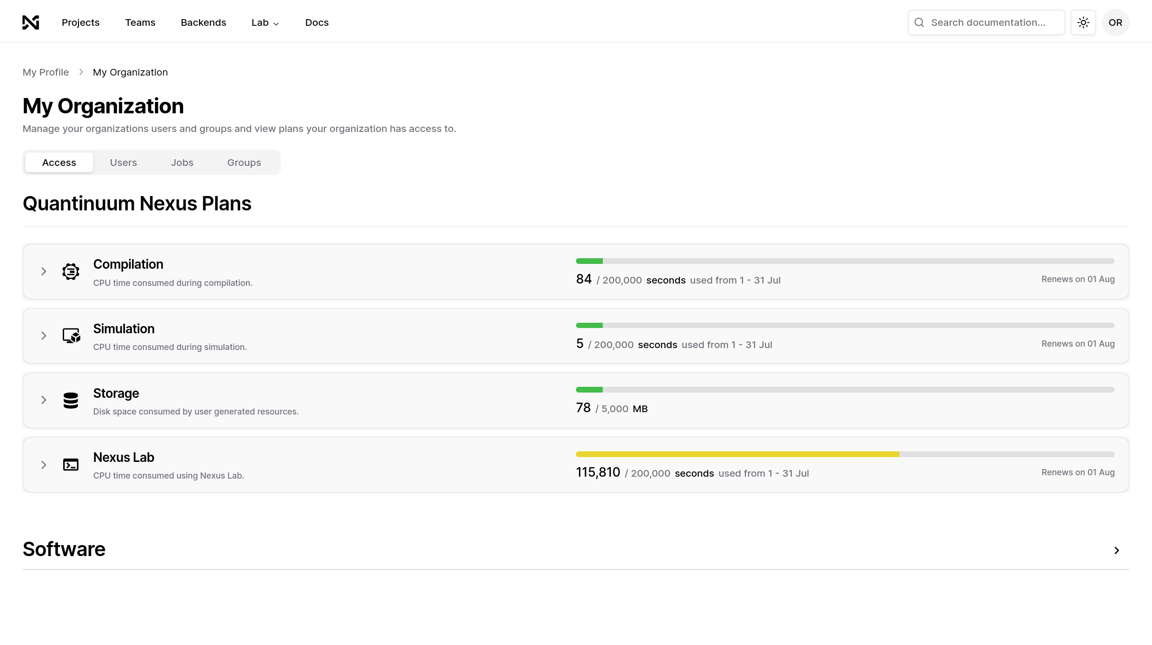Viewport: 1152px width, 645px height.
Task: Click the Storage database icon
Action: pyautogui.click(x=71, y=400)
